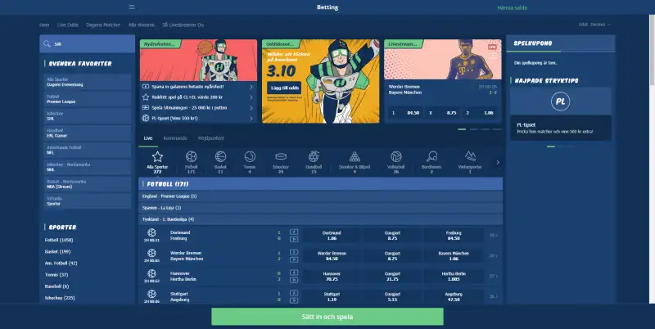
Task: Open the Odds Decimal format dropdown
Action: [x=594, y=25]
